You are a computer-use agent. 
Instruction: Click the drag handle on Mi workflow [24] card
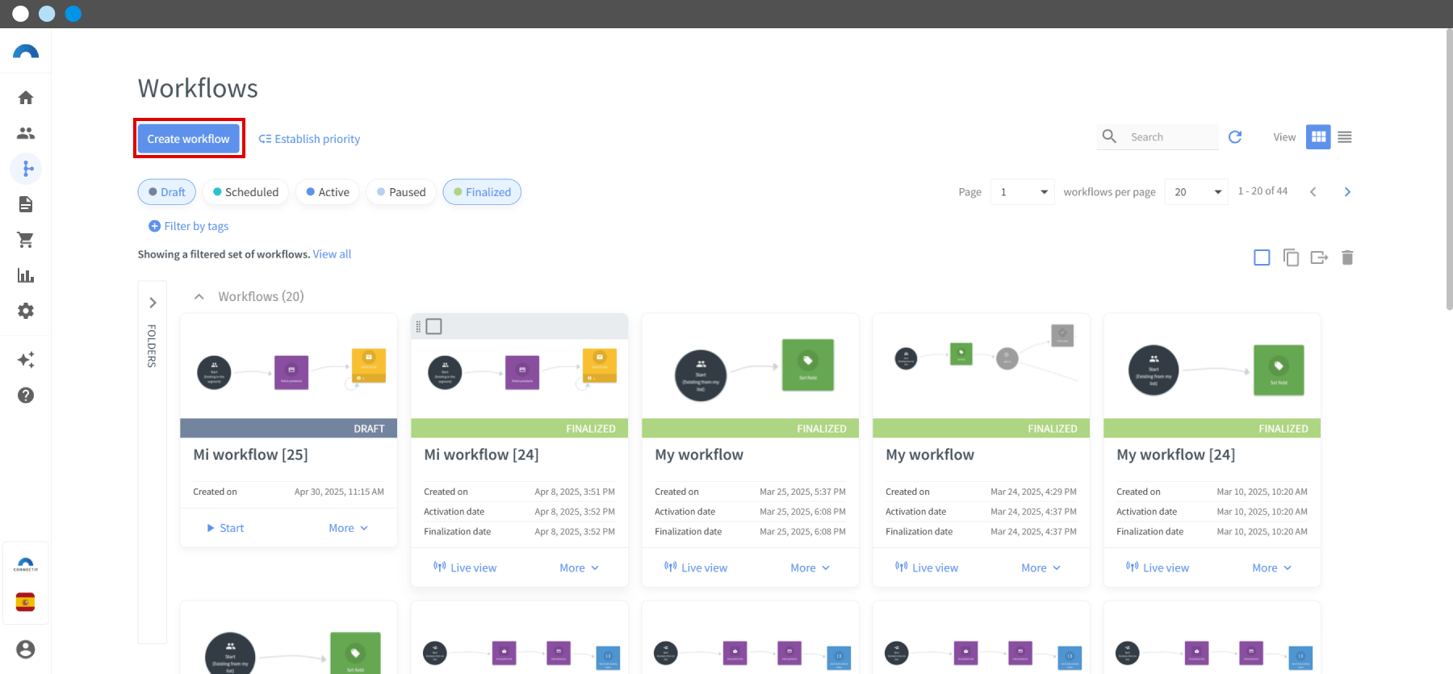[x=418, y=326]
